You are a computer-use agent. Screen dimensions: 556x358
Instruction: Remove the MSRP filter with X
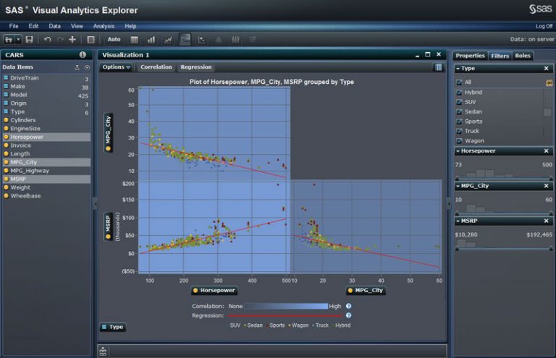546,221
